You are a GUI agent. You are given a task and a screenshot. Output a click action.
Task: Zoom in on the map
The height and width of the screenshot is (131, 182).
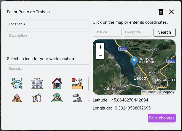pyautogui.click(x=100, y=47)
